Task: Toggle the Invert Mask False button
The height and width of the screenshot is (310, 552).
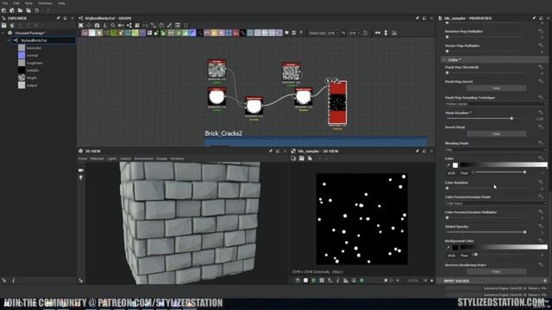Action: click(496, 134)
